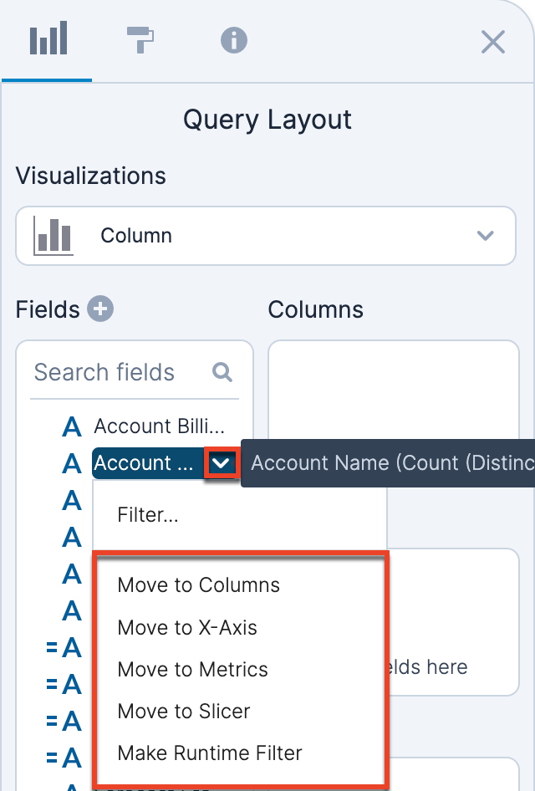Open dropdown arrow on Account field

pos(222,463)
